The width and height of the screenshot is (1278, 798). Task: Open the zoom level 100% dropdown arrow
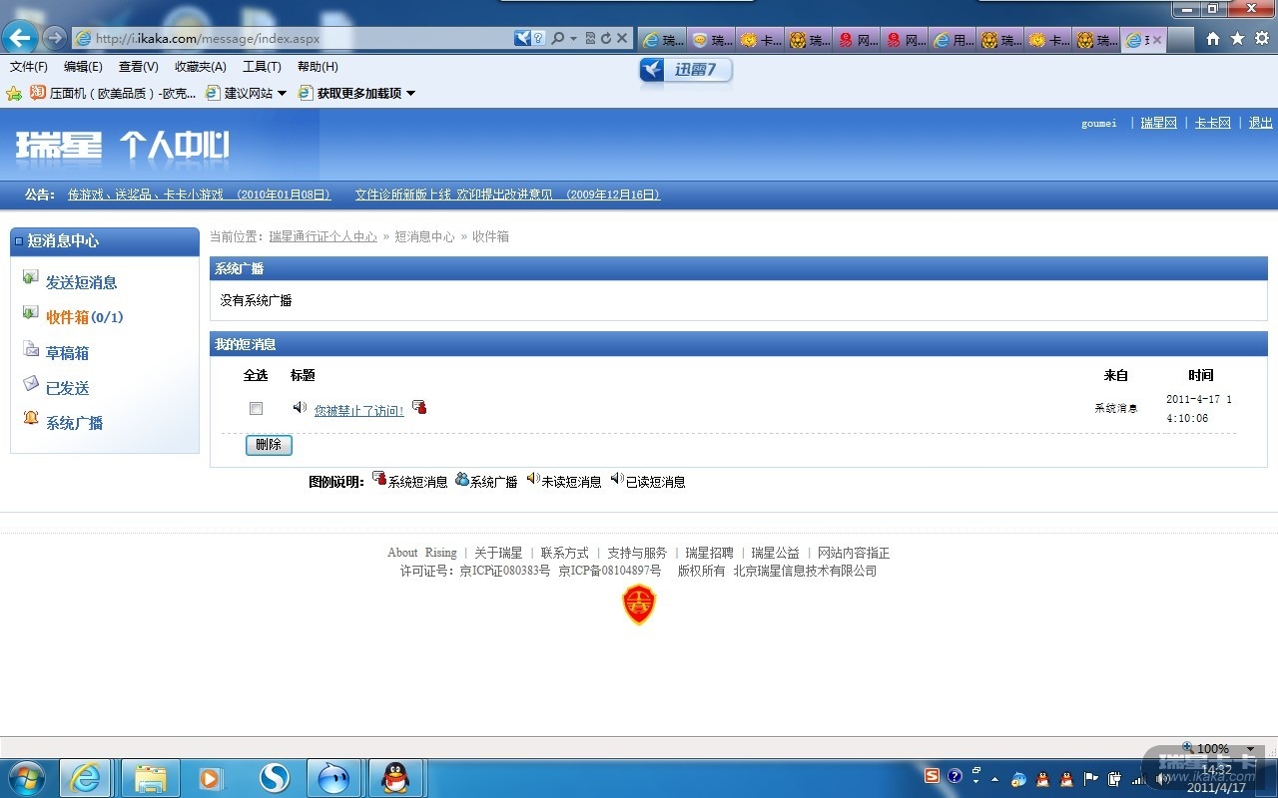pyautogui.click(x=1250, y=749)
